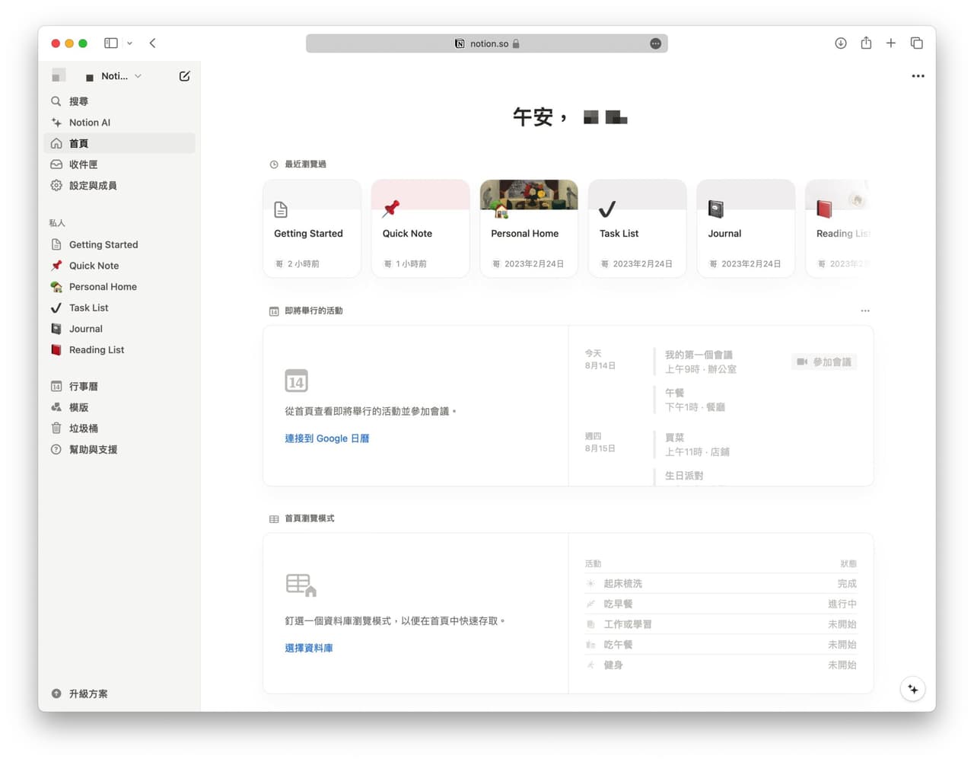Click the notion.so address bar
This screenshot has height=762, width=974.
click(487, 43)
